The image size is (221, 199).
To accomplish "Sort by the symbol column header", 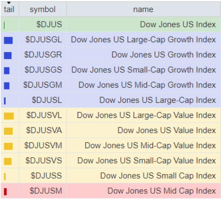I will tap(43, 9).
